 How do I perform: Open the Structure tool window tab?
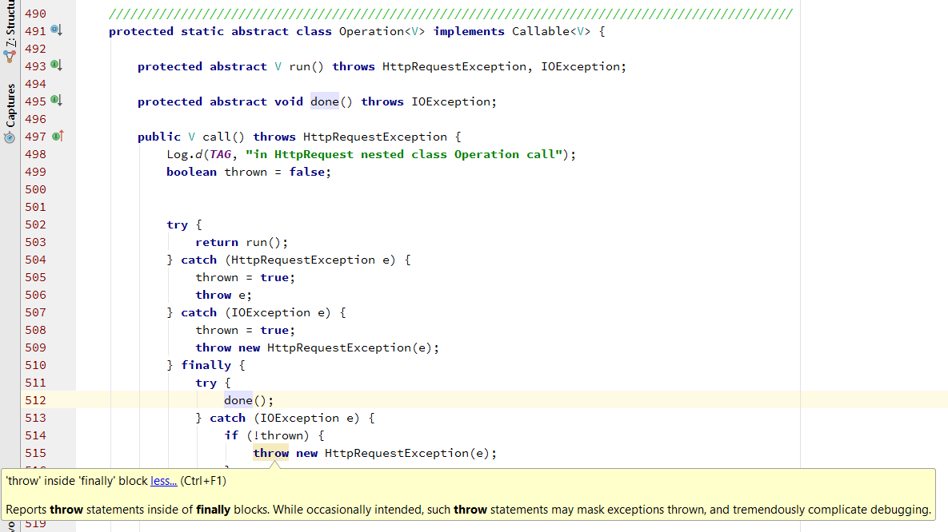tap(10, 30)
